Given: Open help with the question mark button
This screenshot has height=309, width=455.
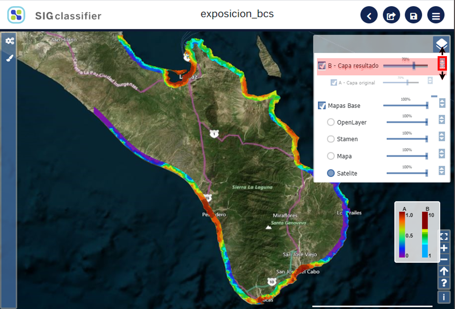Looking at the screenshot, I should coord(444,283).
